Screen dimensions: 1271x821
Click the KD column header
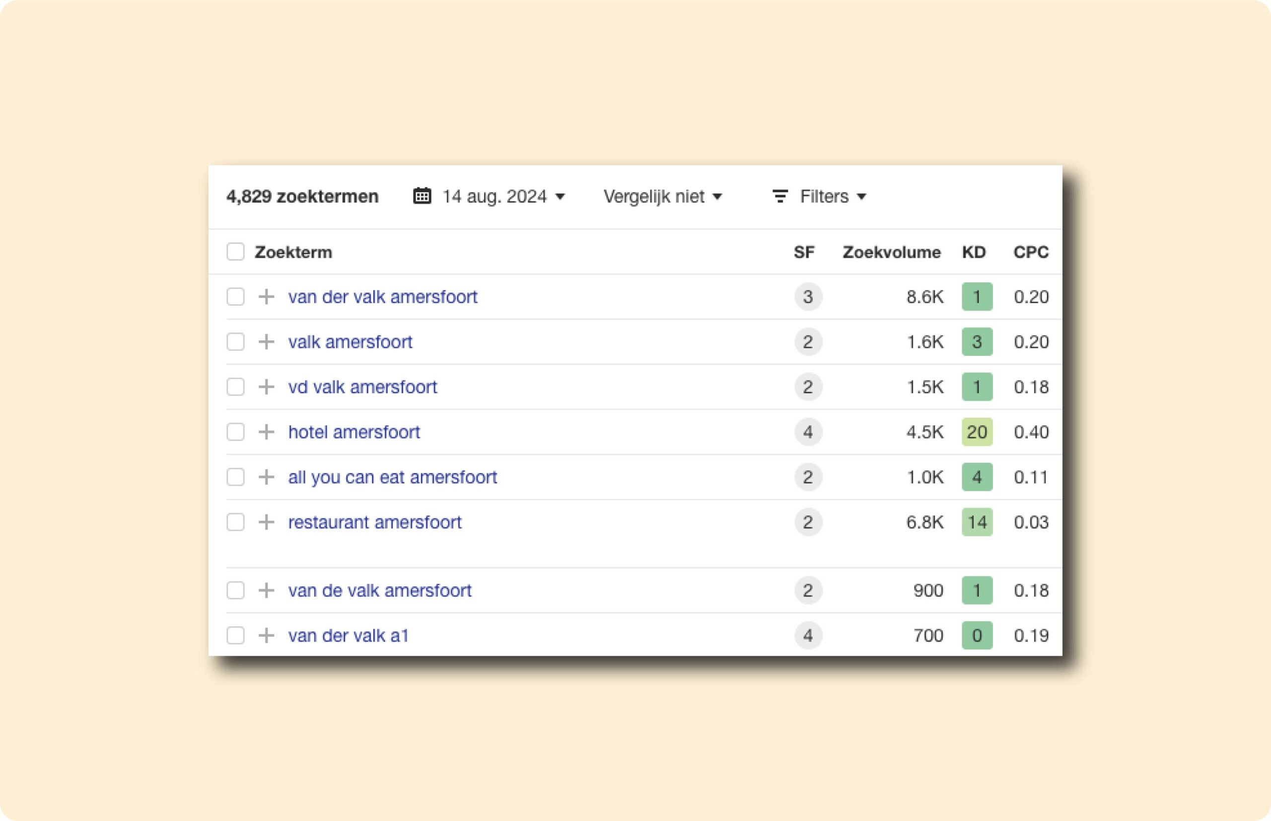pos(973,252)
